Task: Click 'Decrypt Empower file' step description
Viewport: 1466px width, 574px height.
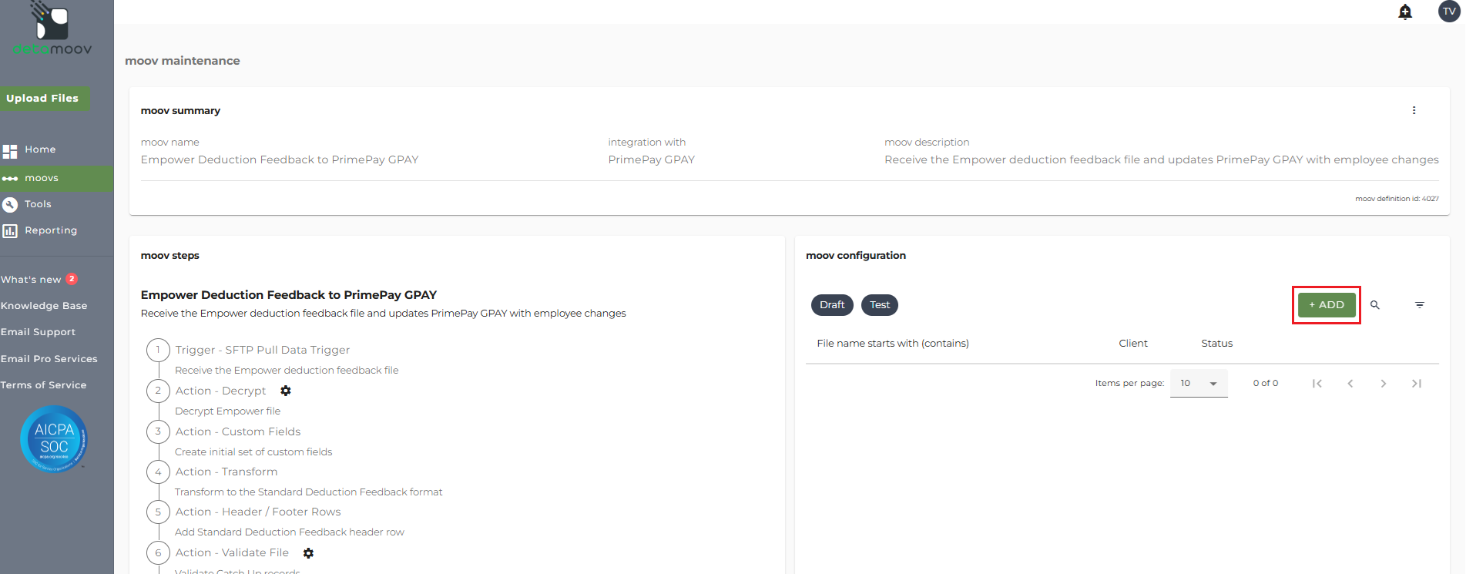Action: (x=227, y=411)
